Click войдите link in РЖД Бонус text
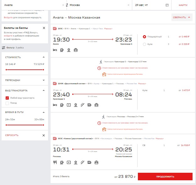This screenshot has width=196, height=185. (x=8, y=36)
